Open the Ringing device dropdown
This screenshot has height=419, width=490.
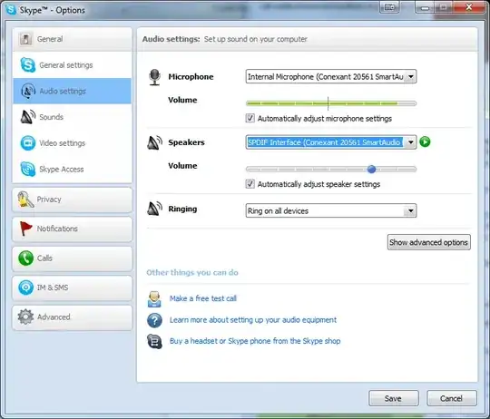coord(331,210)
